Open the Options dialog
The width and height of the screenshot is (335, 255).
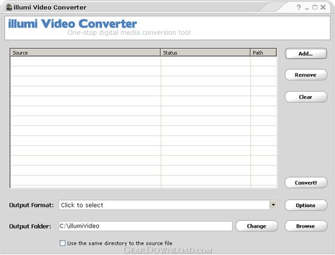tap(306, 205)
